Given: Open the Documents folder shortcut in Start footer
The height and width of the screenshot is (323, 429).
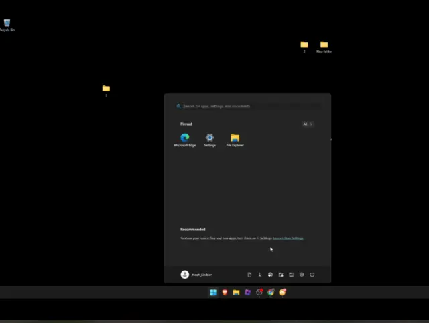Looking at the screenshot, I should (249, 275).
